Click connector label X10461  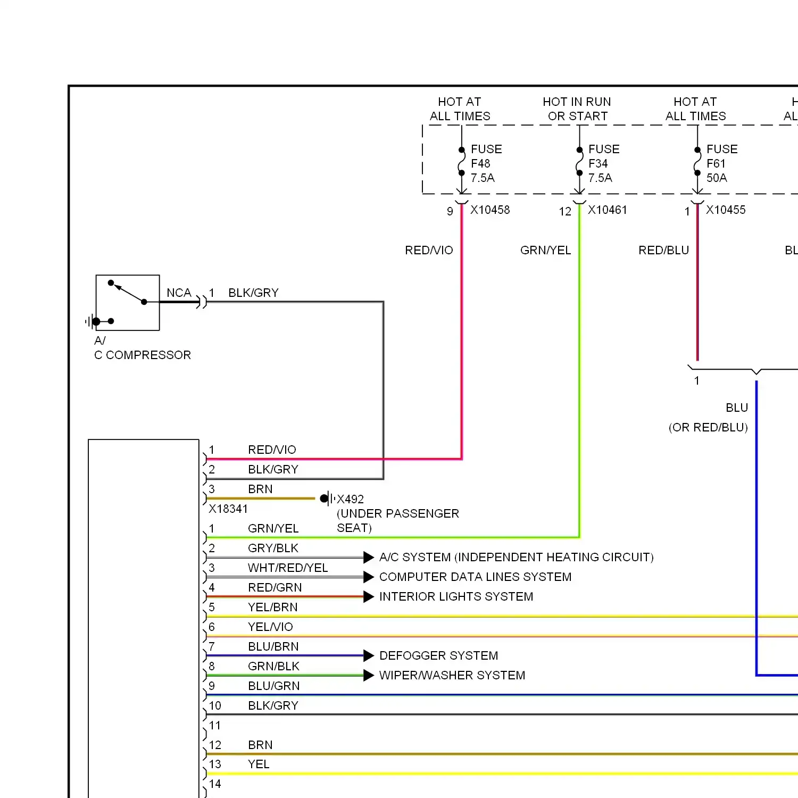click(607, 210)
